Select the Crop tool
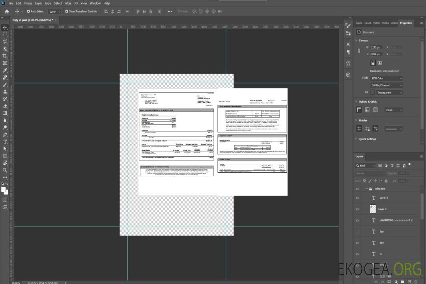 (x=5, y=56)
